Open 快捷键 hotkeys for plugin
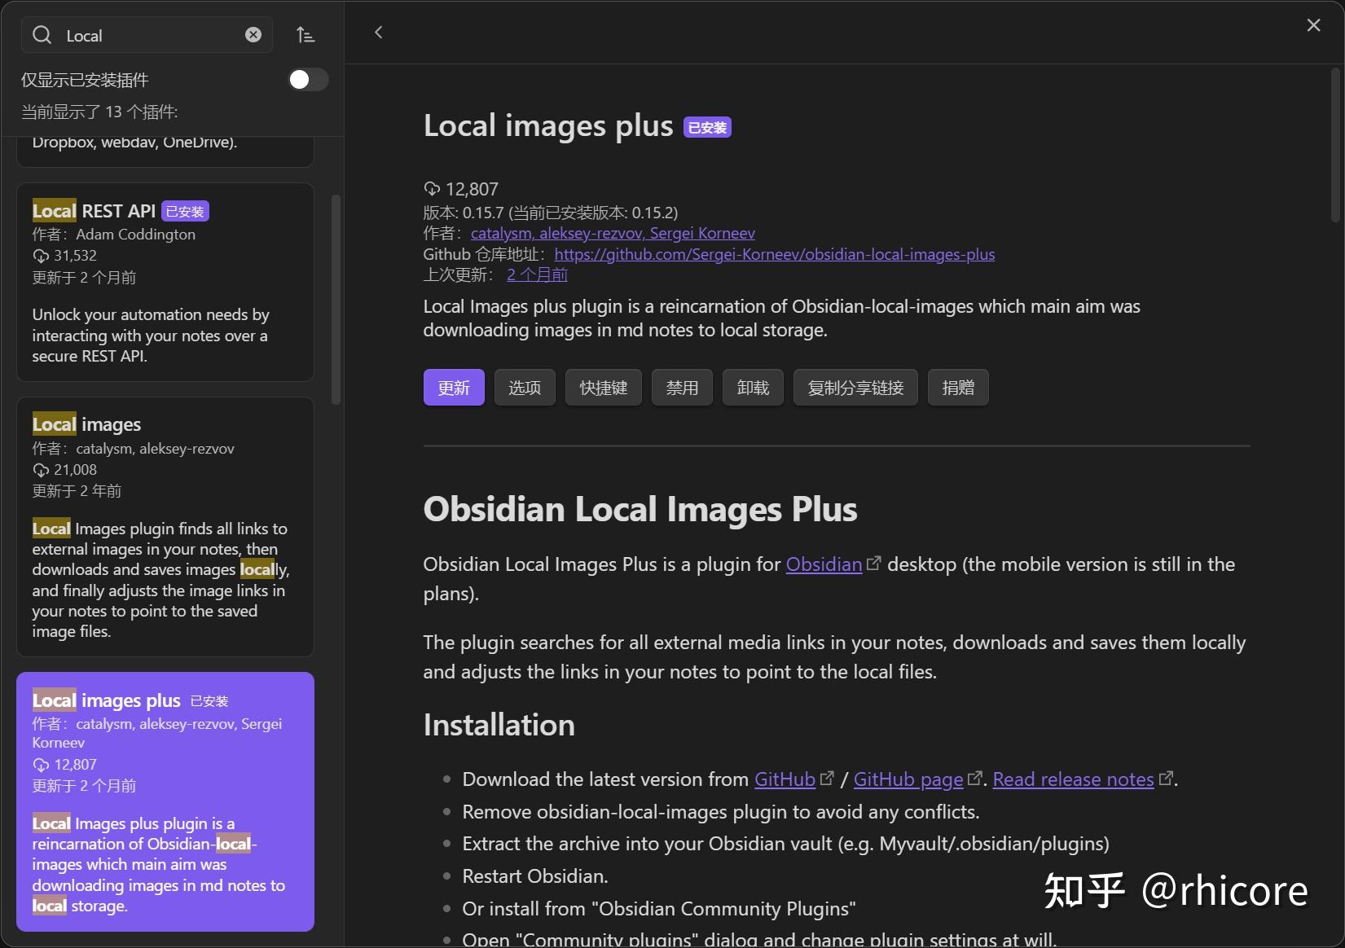Screen dimensions: 1345x948 pyautogui.click(x=604, y=388)
